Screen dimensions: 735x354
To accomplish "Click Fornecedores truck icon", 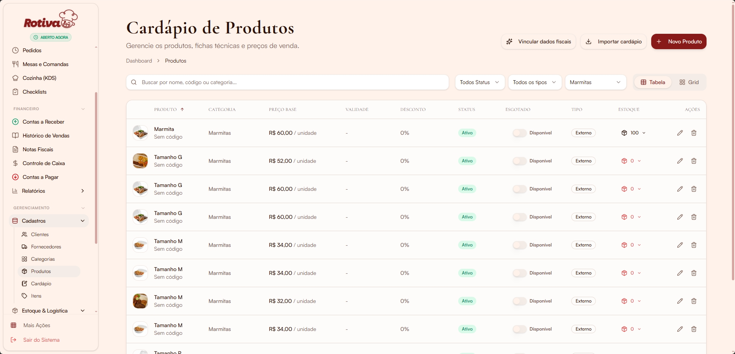I will point(24,246).
